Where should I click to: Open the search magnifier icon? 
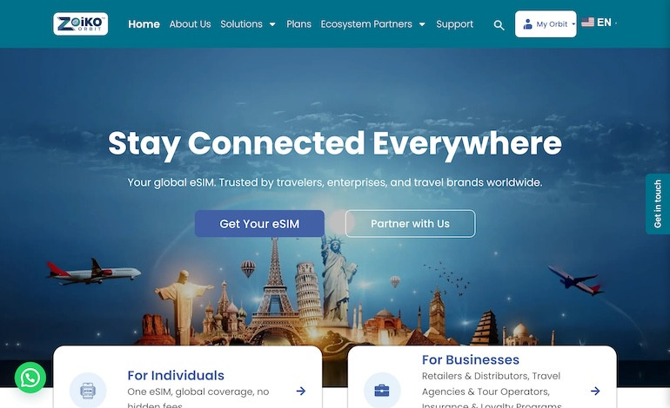pos(499,25)
